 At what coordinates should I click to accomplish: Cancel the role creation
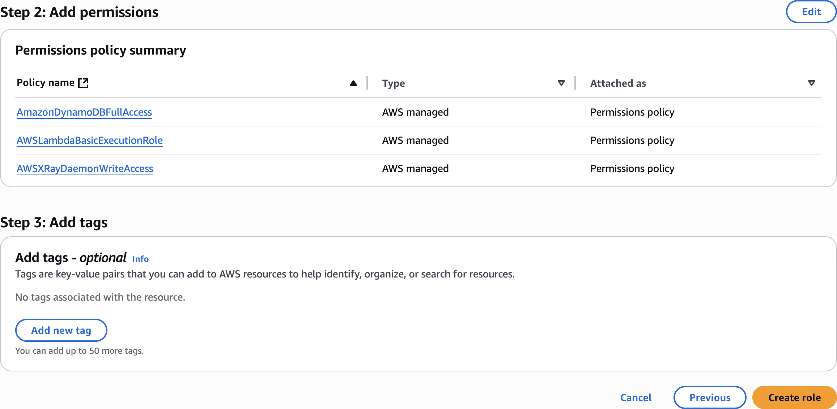636,397
